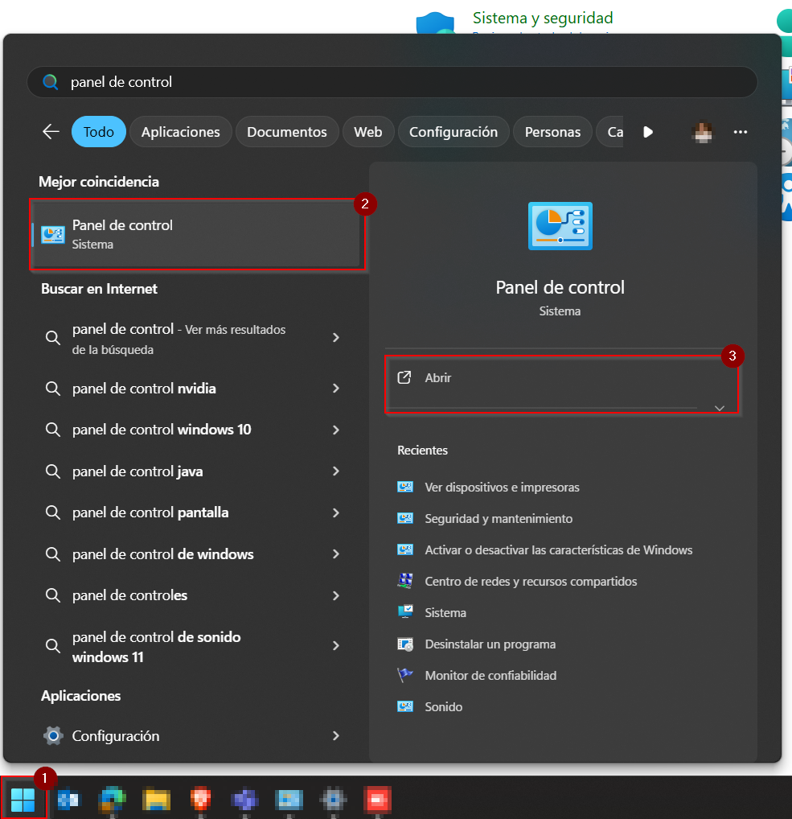Select suggestion panel de controles
The height and width of the screenshot is (819, 792).
pos(129,595)
